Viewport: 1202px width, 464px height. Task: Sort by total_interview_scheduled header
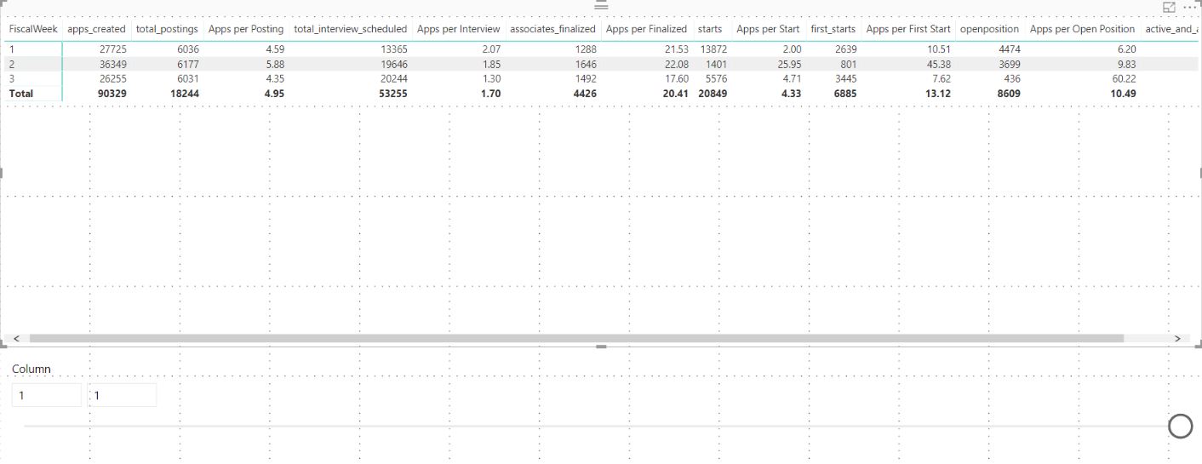tap(351, 29)
